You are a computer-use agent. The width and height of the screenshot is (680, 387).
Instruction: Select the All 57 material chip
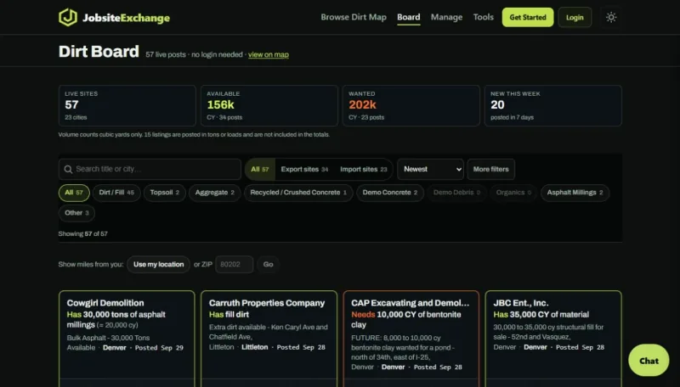click(74, 193)
